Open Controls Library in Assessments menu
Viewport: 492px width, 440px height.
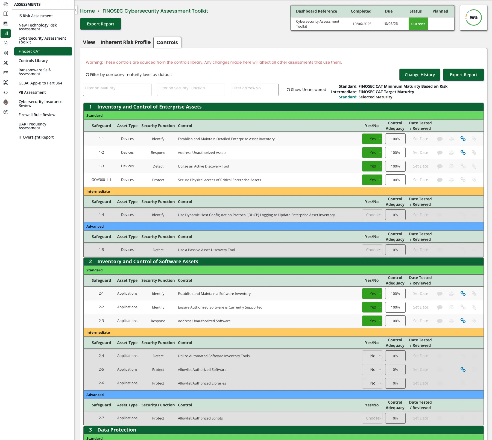coord(33,61)
